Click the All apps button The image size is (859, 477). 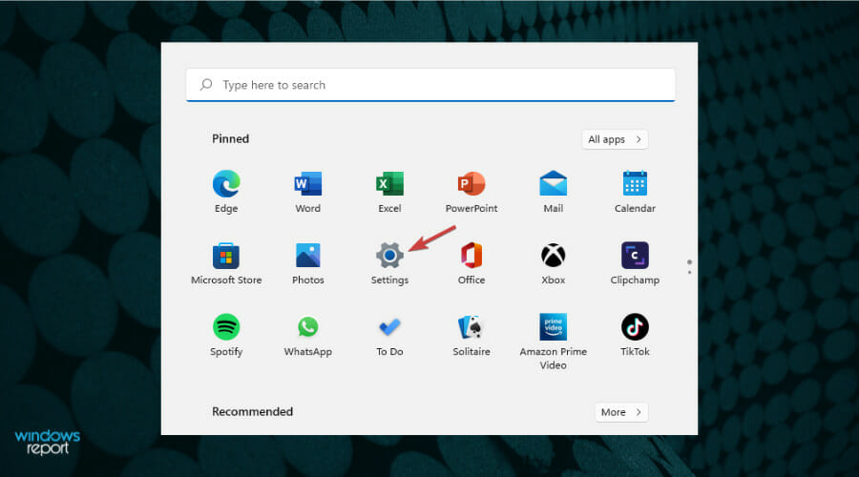coord(615,139)
